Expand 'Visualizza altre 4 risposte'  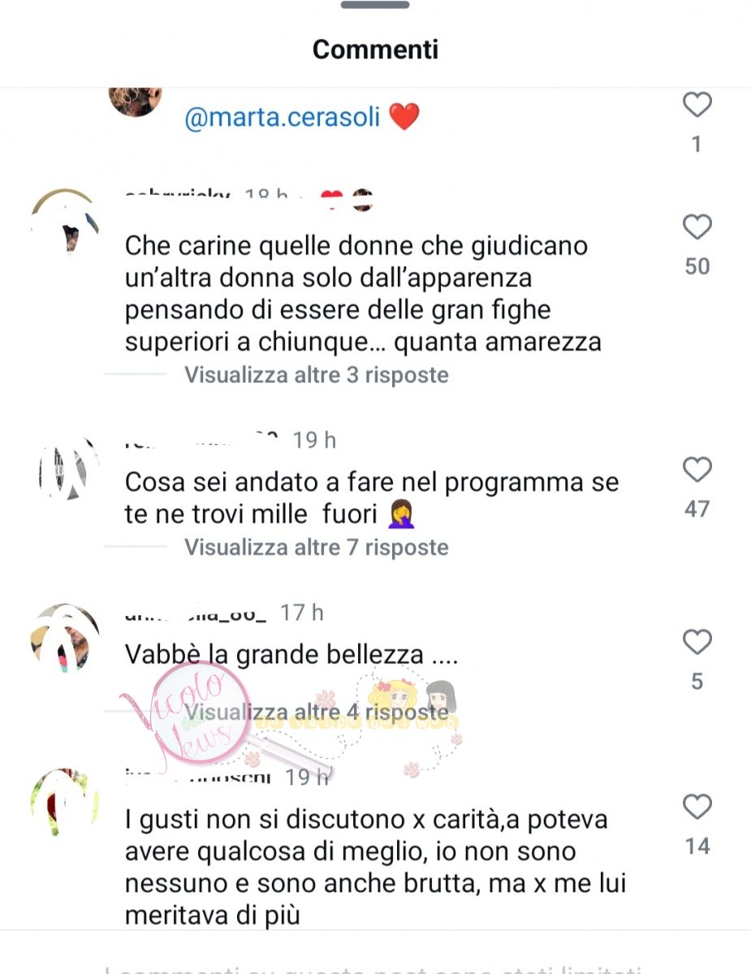317,712
